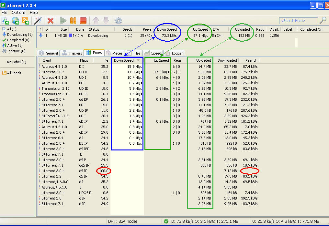
Task: Open the Options menu
Action: tap(18, 12)
